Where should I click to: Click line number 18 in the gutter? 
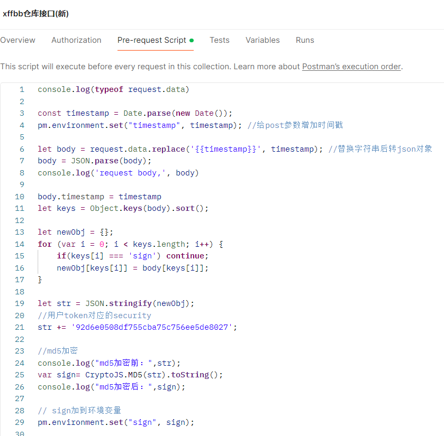click(20, 292)
